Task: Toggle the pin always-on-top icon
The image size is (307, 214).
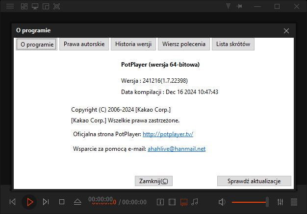Action: click(x=239, y=6)
